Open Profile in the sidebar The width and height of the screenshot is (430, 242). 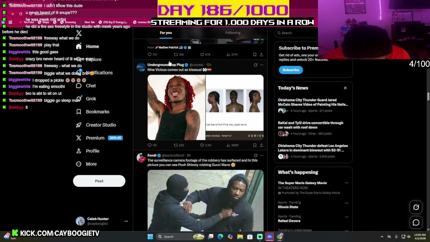88,151
